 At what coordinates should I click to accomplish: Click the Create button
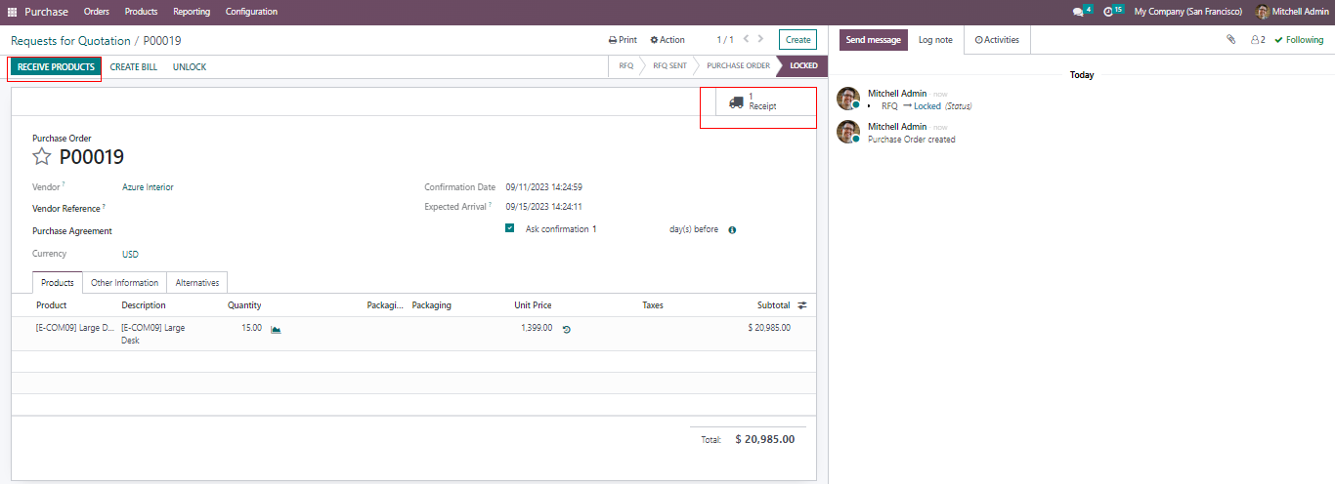(797, 40)
